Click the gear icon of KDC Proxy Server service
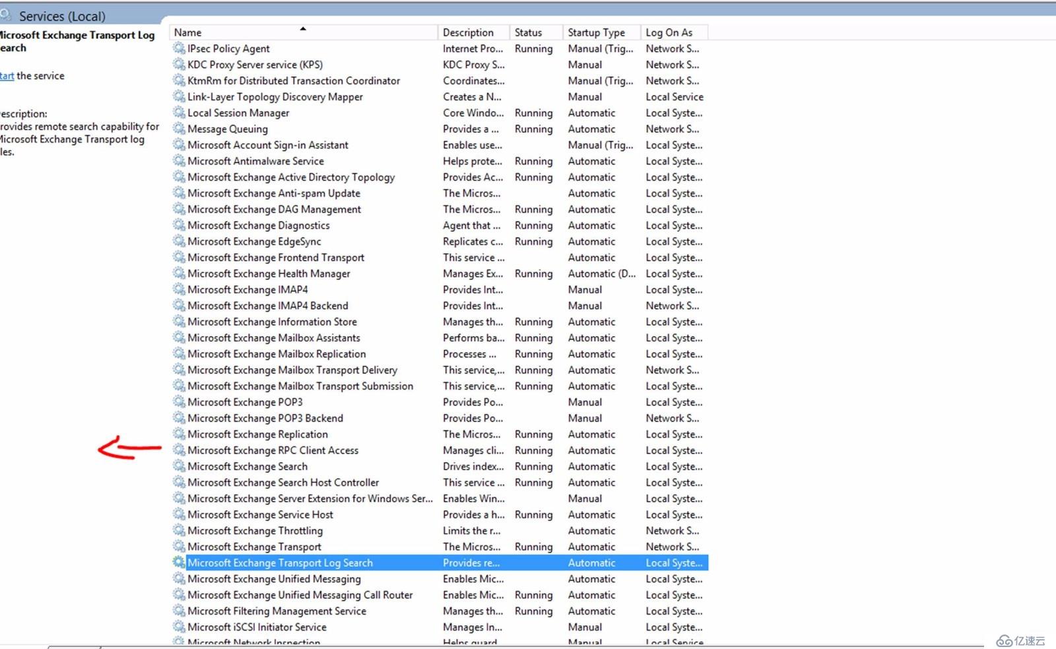 pos(179,64)
